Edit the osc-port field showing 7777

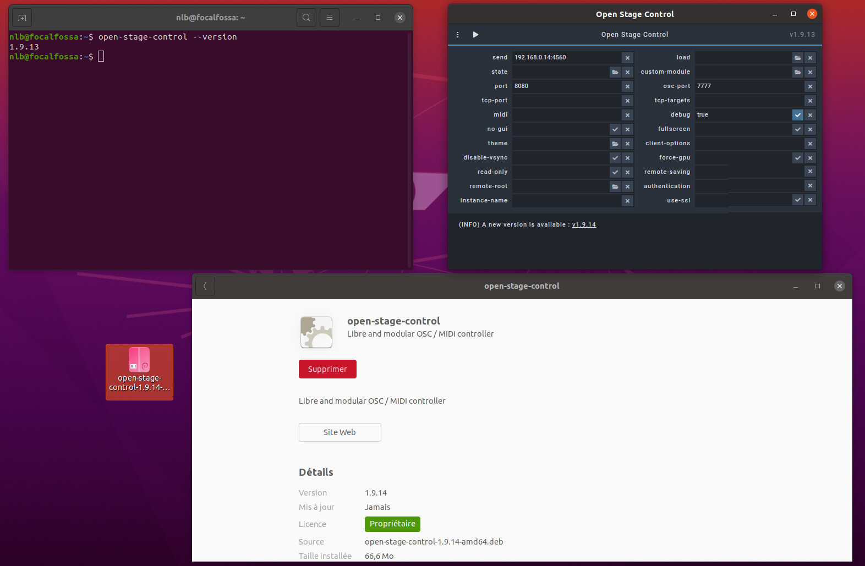(x=749, y=86)
